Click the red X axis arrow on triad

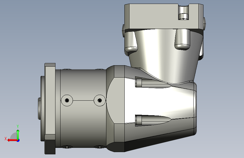click(12, 140)
